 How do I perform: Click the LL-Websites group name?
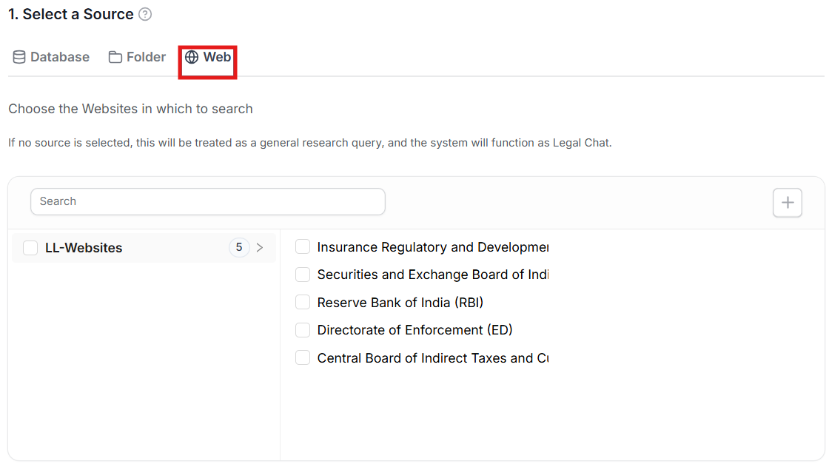(84, 248)
